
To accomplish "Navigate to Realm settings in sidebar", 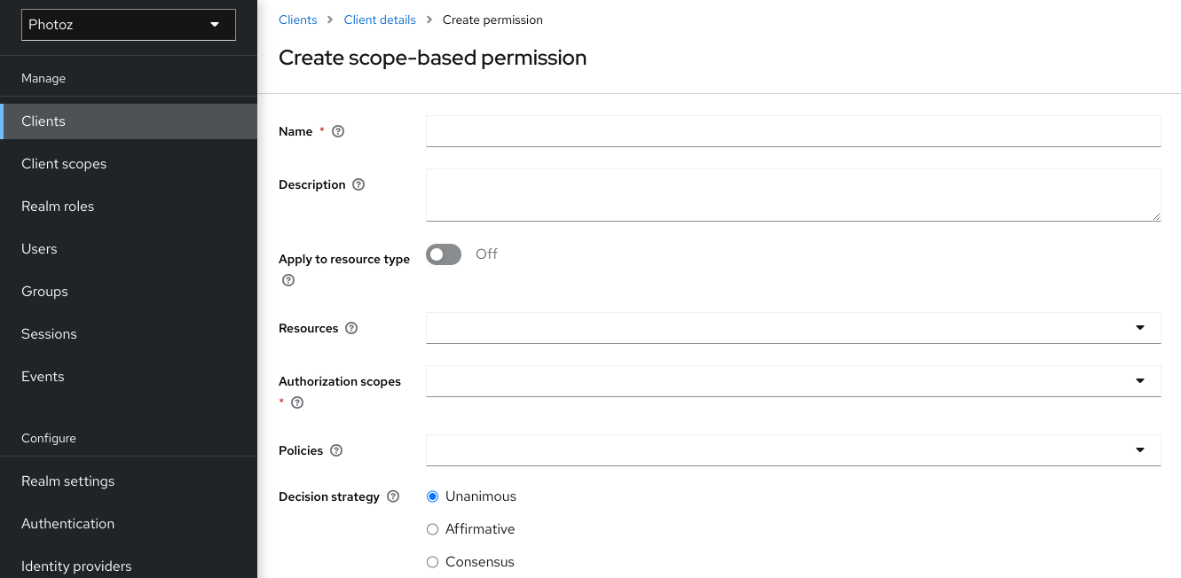I will pyautogui.click(x=67, y=480).
